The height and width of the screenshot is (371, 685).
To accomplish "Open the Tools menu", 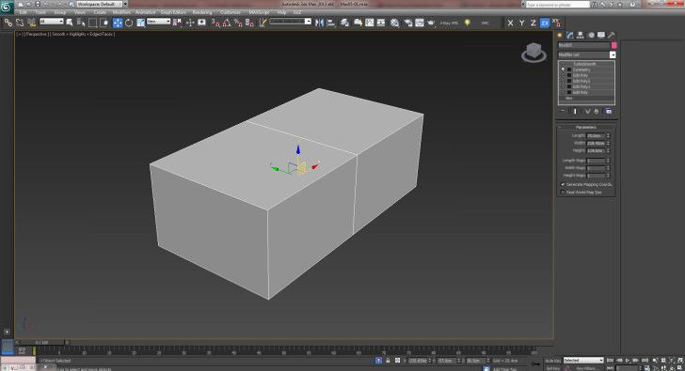I will 40,12.
